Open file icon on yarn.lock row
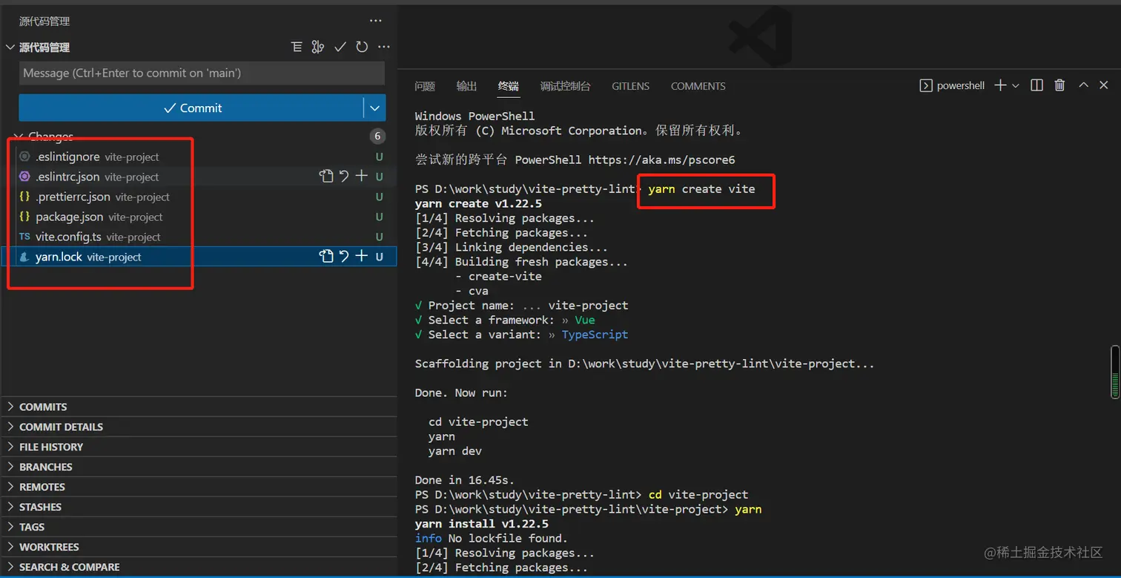This screenshot has width=1121, height=578. pos(326,257)
